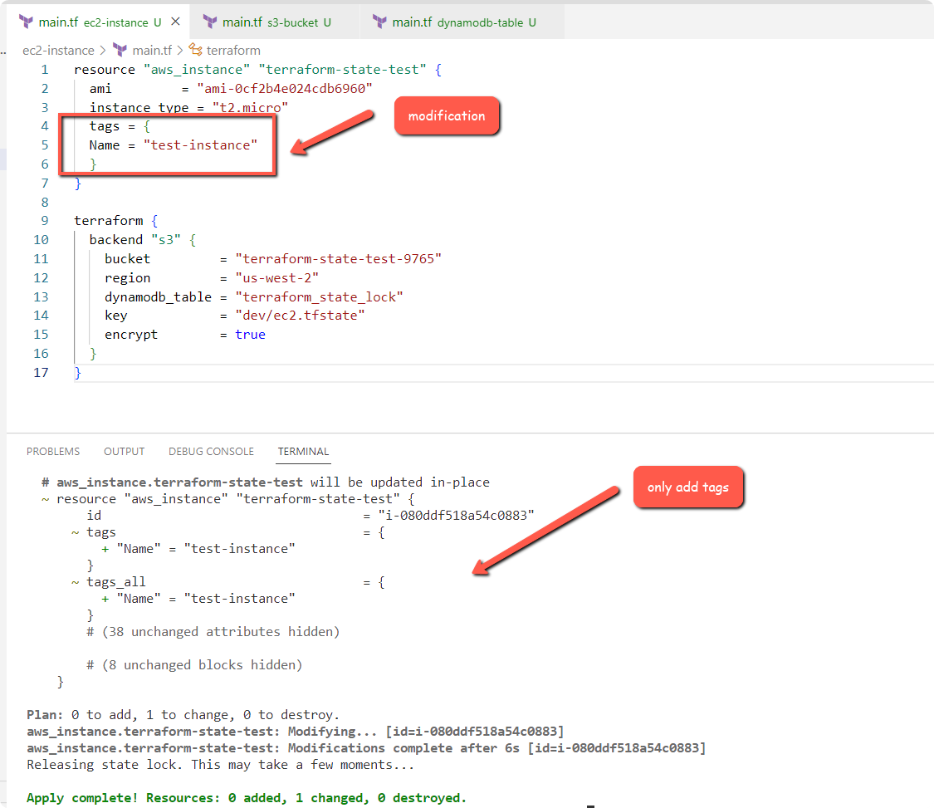Click the red 'modification' annotation label
Image resolution: width=934 pixels, height=808 pixels.
(447, 115)
